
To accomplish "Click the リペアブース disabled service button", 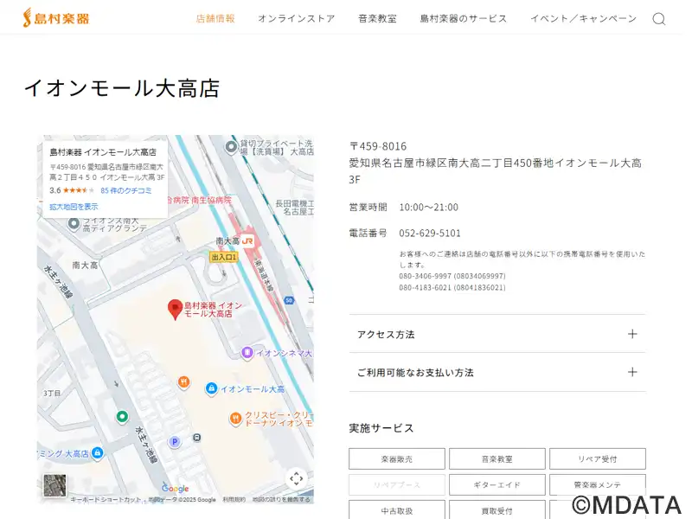I will point(397,484).
